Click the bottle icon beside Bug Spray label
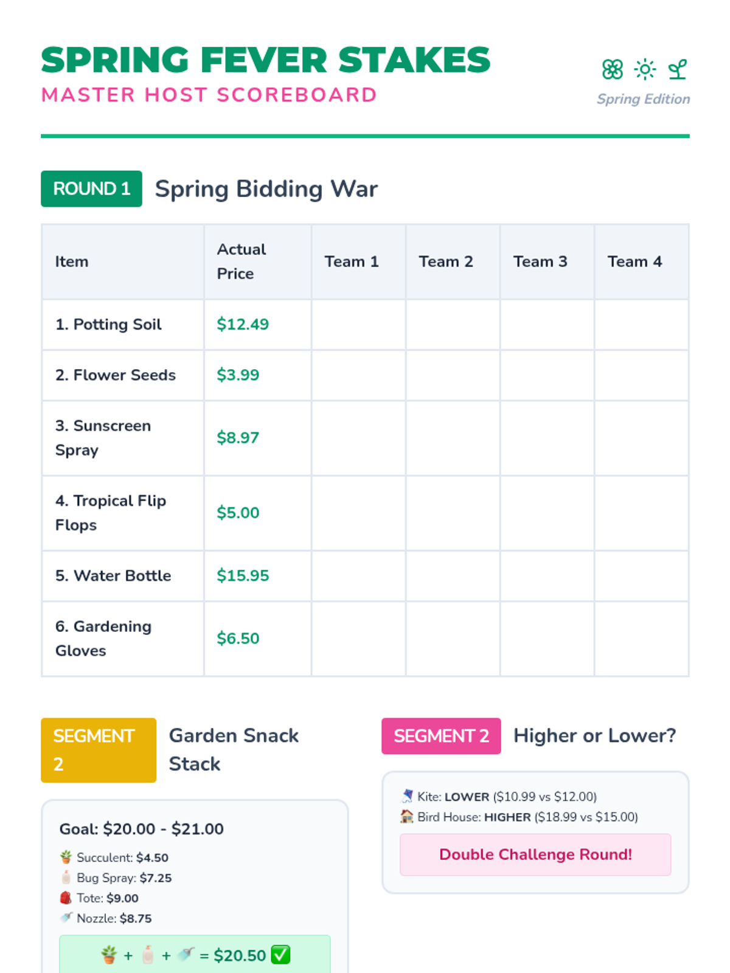 66,878
